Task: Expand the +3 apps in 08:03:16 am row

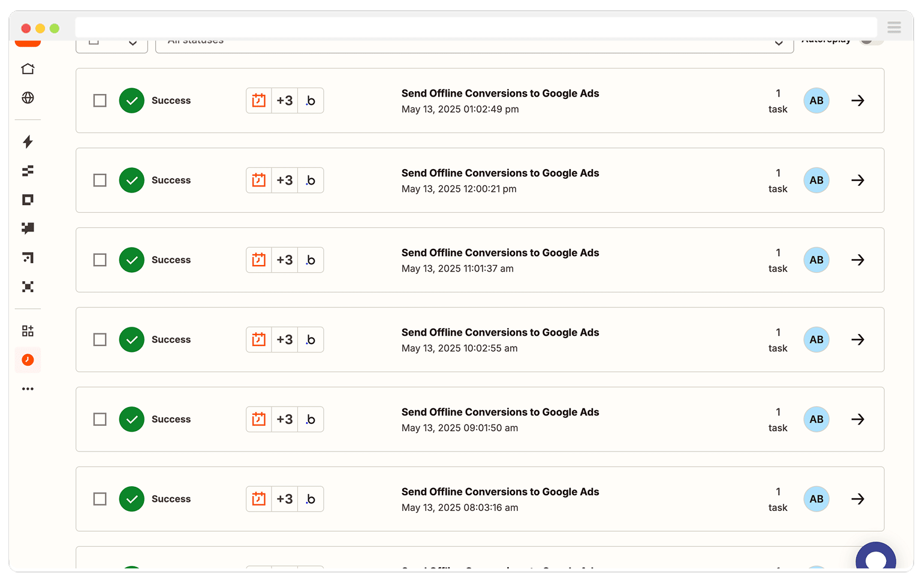Action: [x=285, y=499]
